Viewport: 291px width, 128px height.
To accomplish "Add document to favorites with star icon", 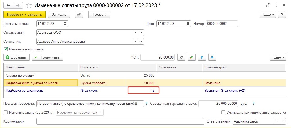I will pos(29,5).
